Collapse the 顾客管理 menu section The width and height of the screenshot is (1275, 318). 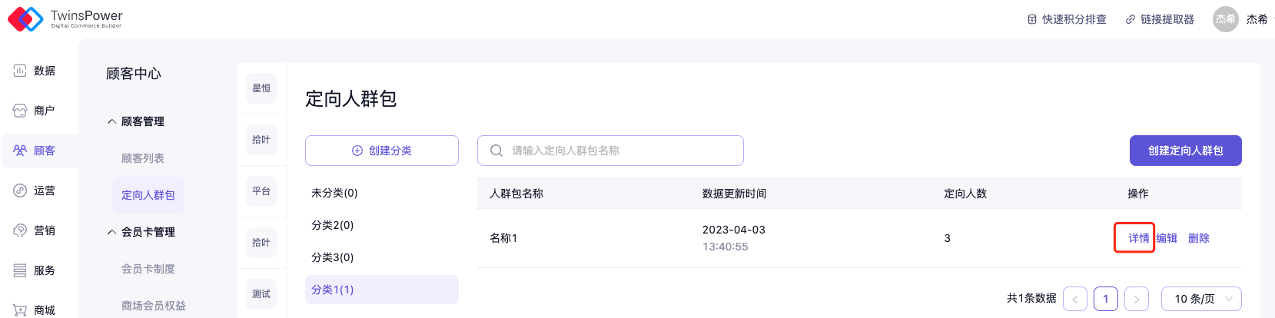pos(112,121)
